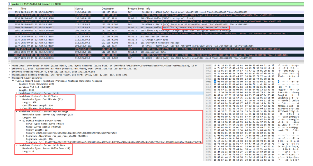This screenshot has width=313, height=166.
Task: Sort packets by the Time column header
Action: pos(24,9)
